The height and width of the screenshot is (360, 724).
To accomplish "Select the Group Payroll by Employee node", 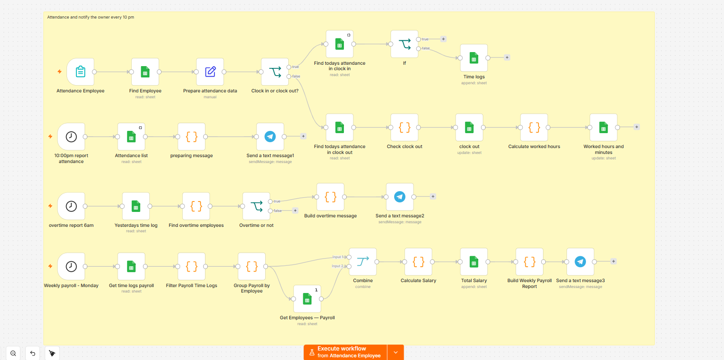I will 252,266.
